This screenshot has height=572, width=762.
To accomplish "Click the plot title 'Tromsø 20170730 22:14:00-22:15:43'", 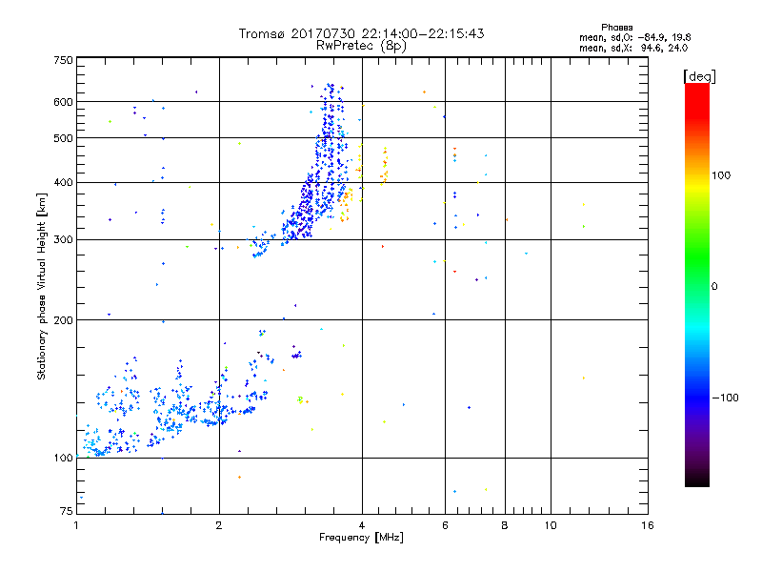I will click(x=361, y=33).
